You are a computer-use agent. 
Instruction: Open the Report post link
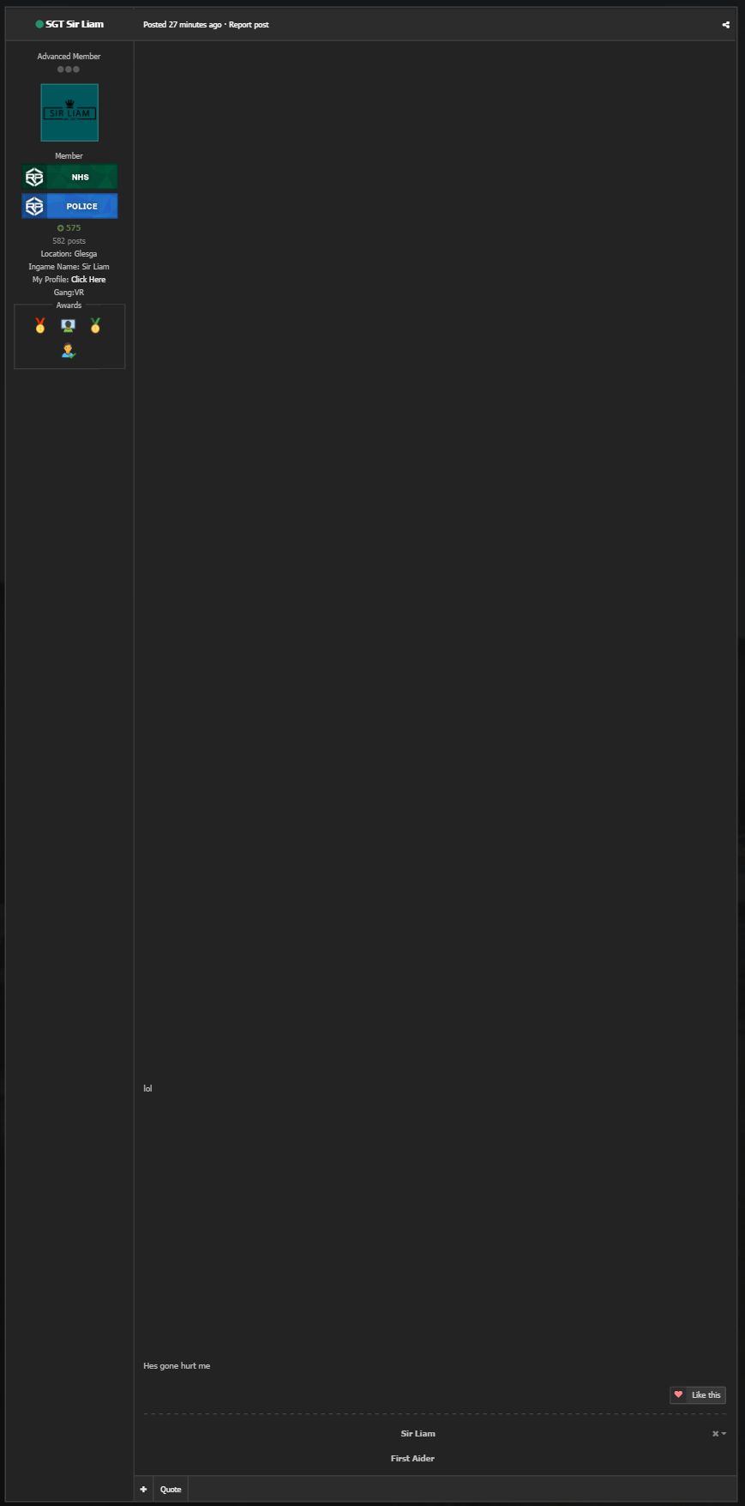pyautogui.click(x=249, y=25)
